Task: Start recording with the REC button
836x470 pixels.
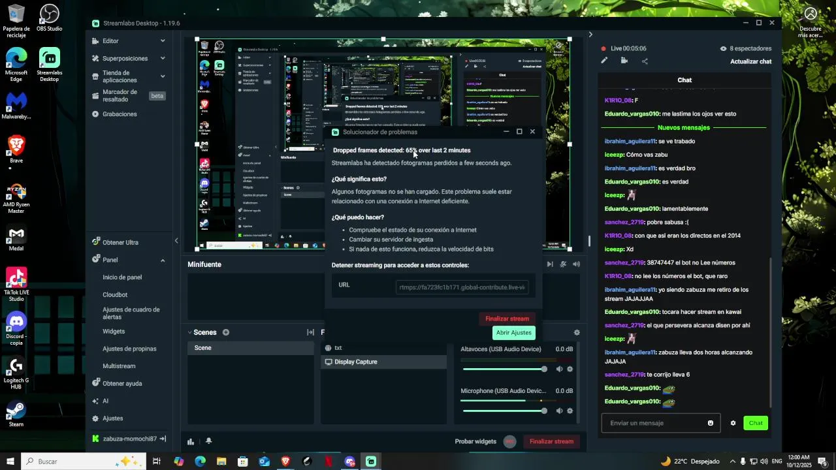Action: coord(510,441)
